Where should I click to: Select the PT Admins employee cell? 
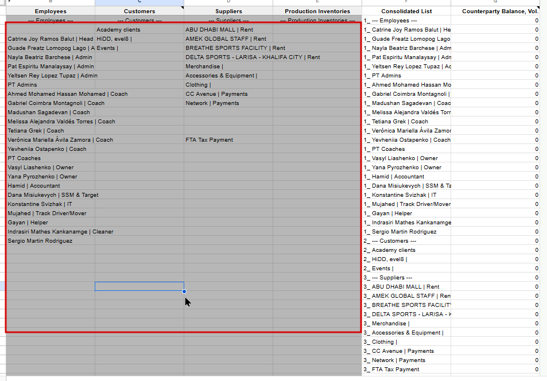pyautogui.click(x=51, y=85)
